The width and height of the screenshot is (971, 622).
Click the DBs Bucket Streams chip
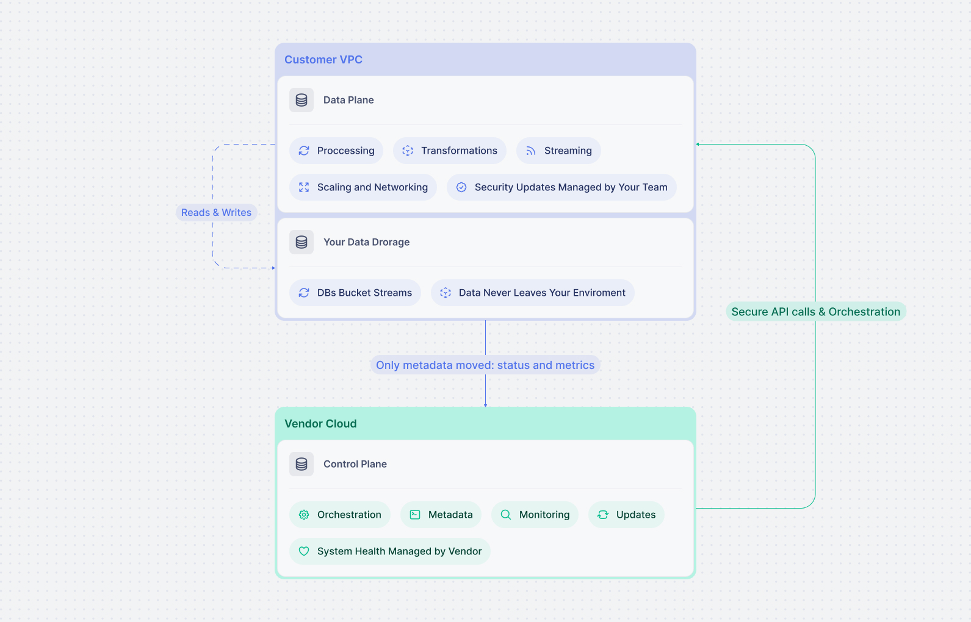point(355,293)
